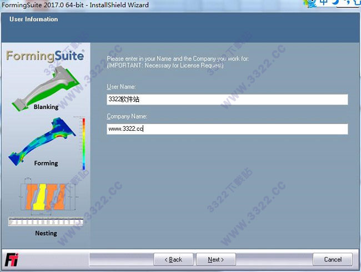Click the 'Please enter in your Name' instruction
The height and width of the screenshot is (272, 361).
(178, 58)
